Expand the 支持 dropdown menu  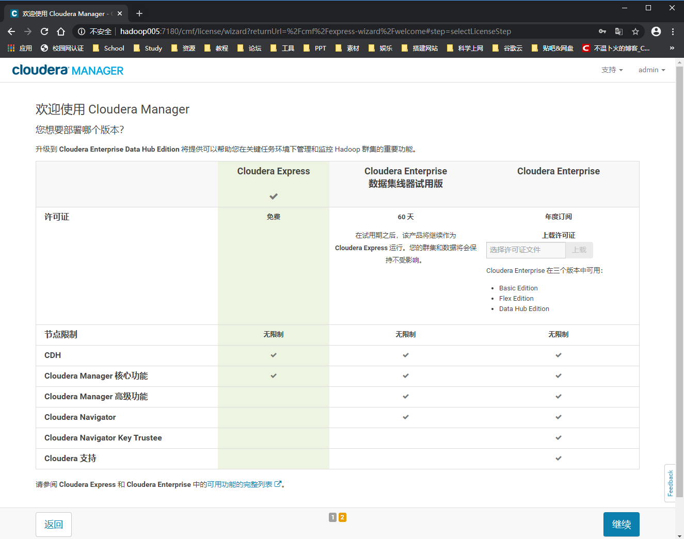click(612, 70)
